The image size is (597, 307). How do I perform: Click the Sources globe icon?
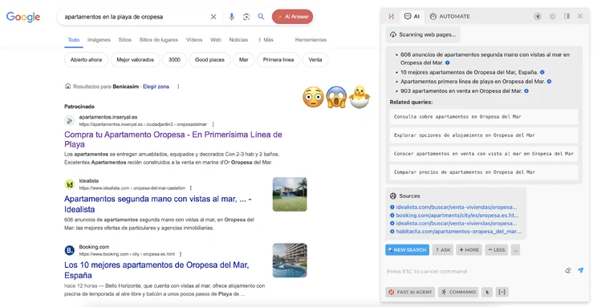pos(393,196)
